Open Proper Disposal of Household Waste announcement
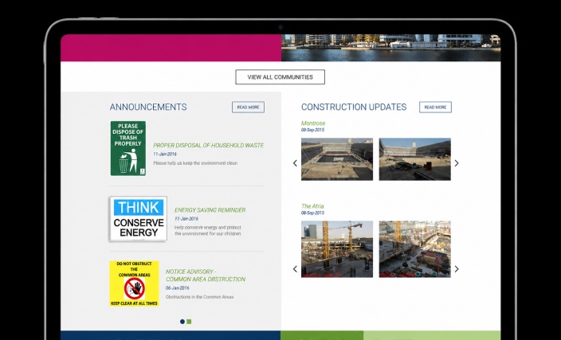 pyautogui.click(x=208, y=146)
